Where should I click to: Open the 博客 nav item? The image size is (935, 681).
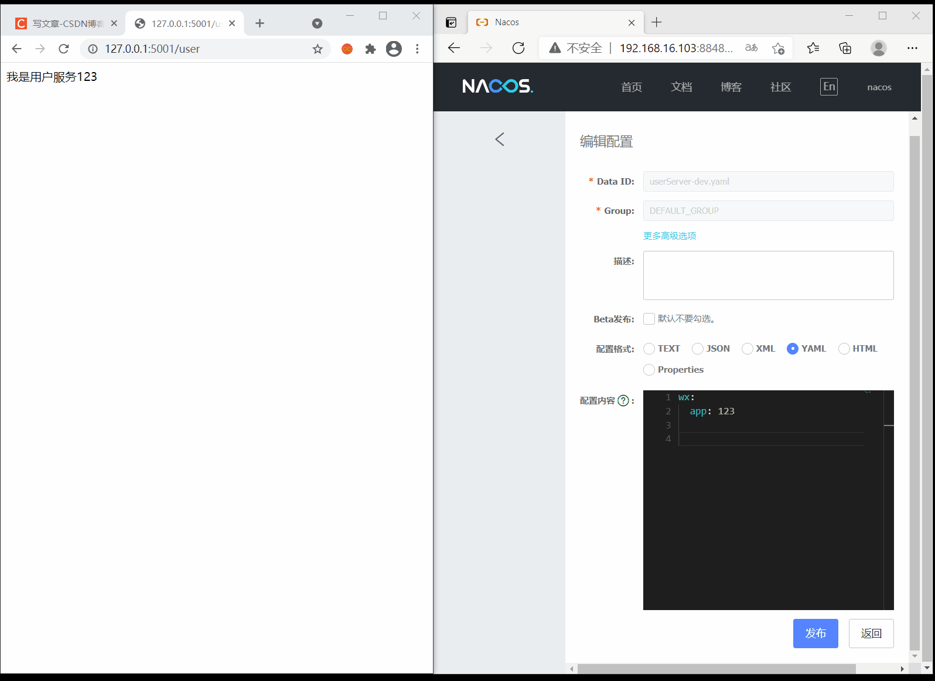[x=731, y=87]
